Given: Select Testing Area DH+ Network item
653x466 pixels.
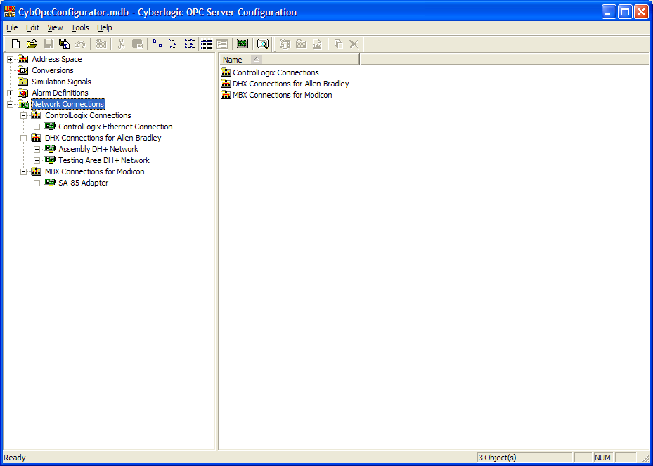Looking at the screenshot, I should tap(103, 160).
